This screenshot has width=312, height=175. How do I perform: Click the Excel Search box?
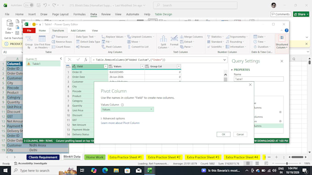[x=195, y=5]
